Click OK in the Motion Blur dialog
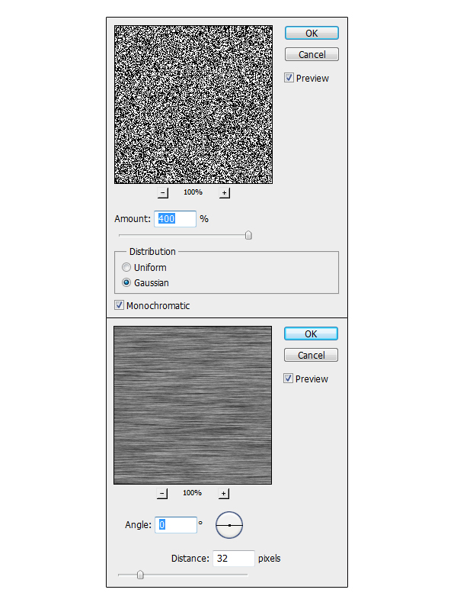 click(x=311, y=333)
